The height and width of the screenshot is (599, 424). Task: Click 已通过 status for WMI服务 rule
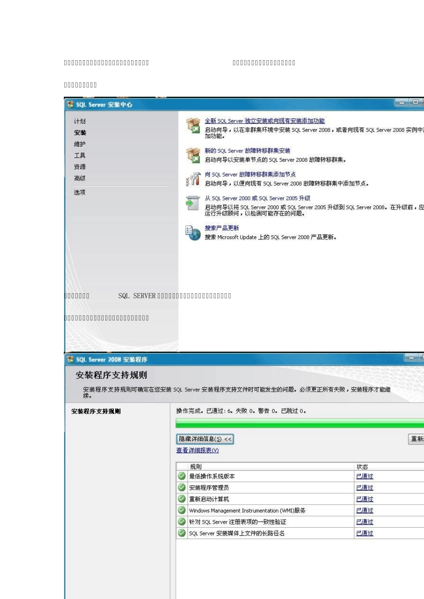pyautogui.click(x=365, y=510)
